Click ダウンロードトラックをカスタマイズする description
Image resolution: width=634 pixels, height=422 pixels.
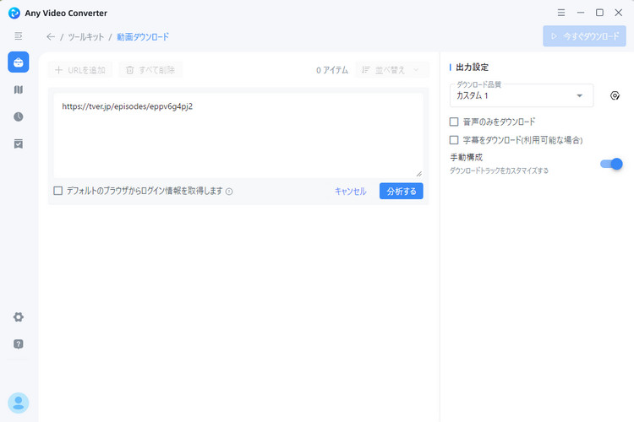coord(499,170)
